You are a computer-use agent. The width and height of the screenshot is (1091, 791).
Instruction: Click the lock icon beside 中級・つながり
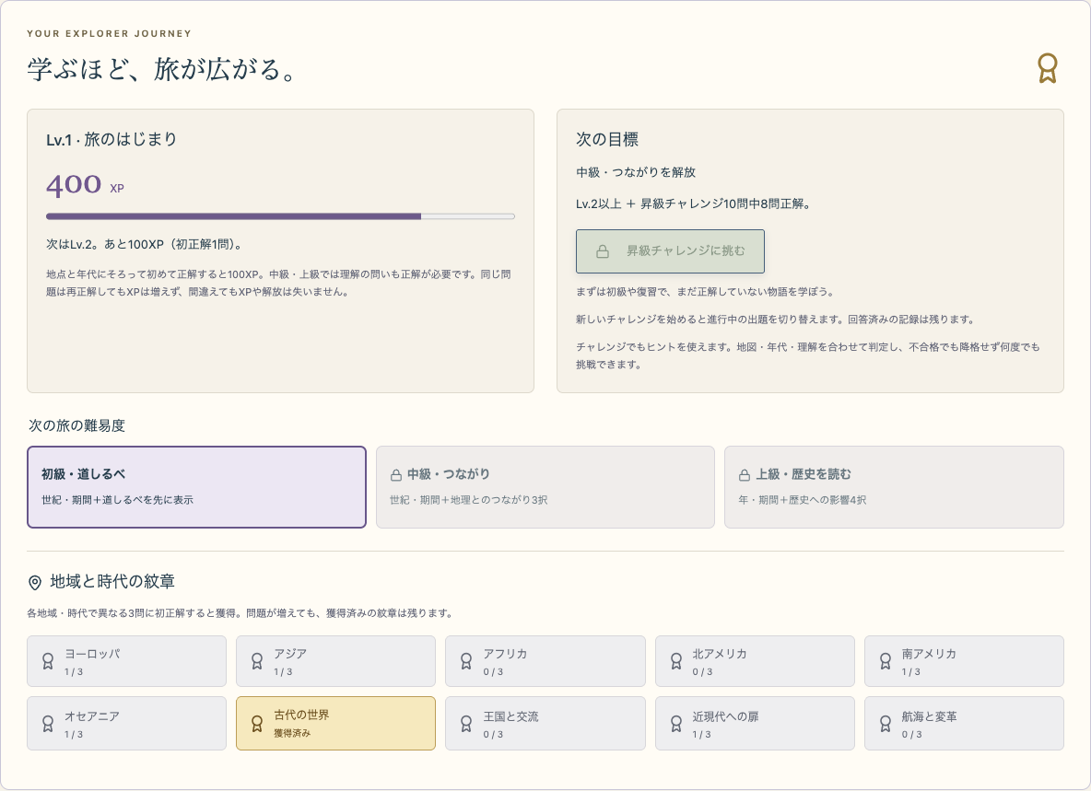tap(396, 475)
